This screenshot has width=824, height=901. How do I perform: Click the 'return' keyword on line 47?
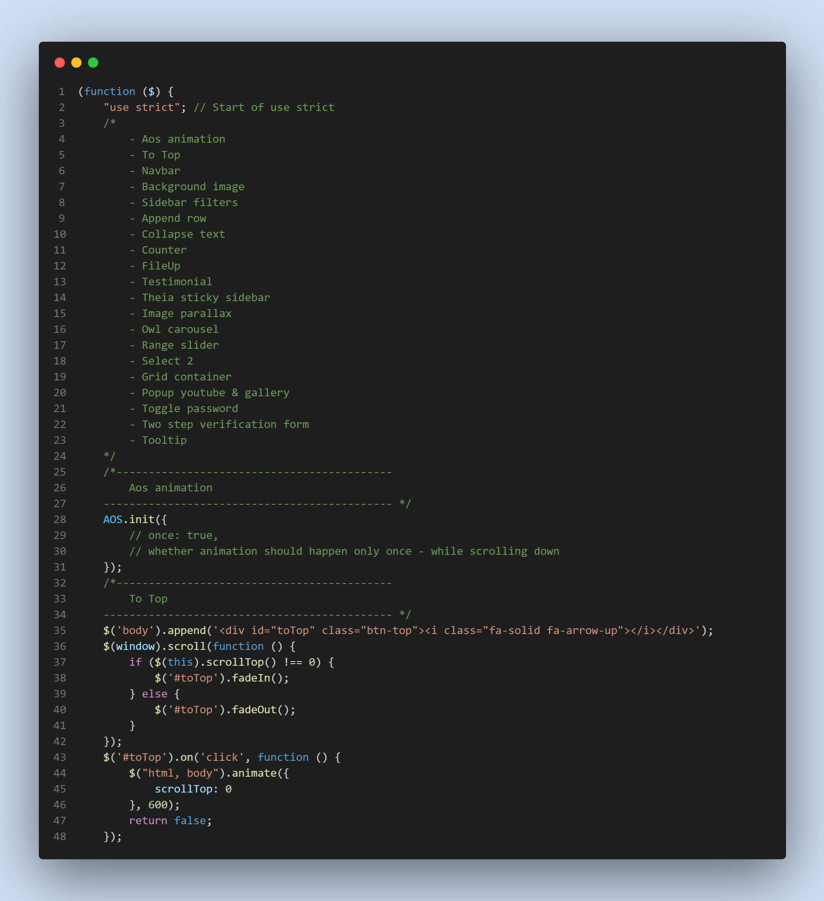148,820
